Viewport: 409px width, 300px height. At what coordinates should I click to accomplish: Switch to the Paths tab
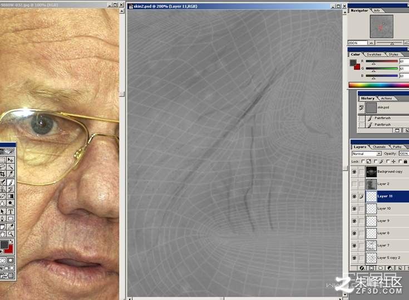[x=397, y=147]
